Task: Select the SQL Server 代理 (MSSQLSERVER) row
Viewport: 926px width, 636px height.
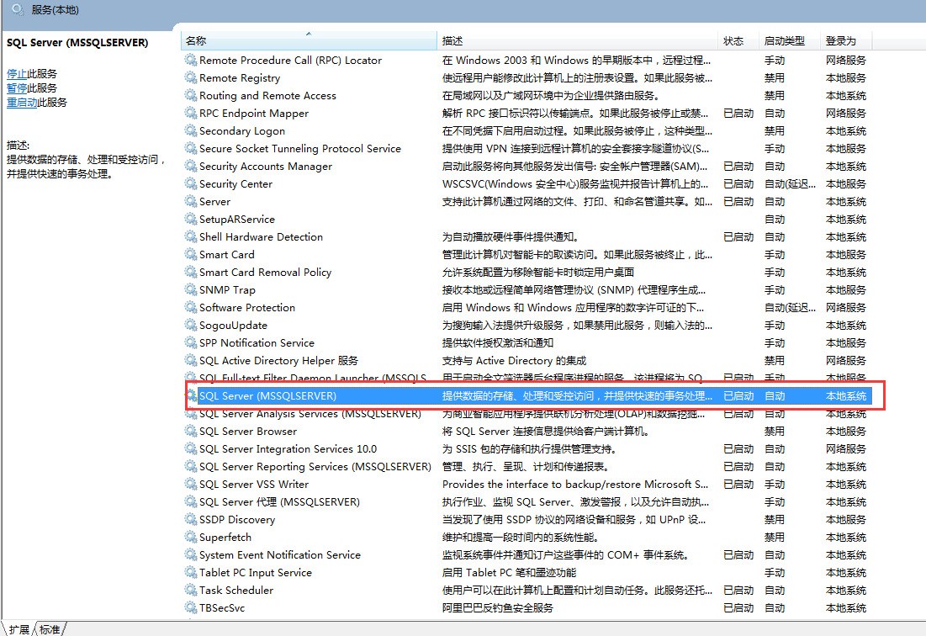Action: pos(526,502)
